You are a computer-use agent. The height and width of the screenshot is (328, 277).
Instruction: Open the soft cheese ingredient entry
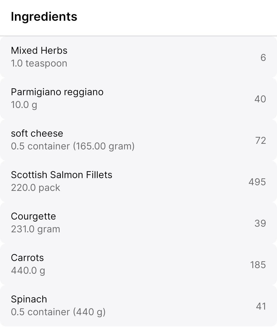(x=138, y=140)
